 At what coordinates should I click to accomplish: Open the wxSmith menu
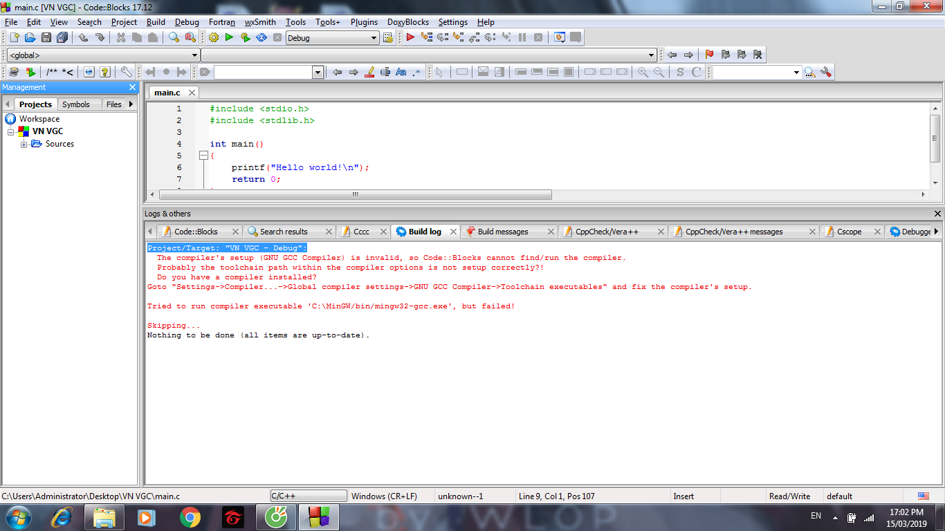tap(260, 22)
